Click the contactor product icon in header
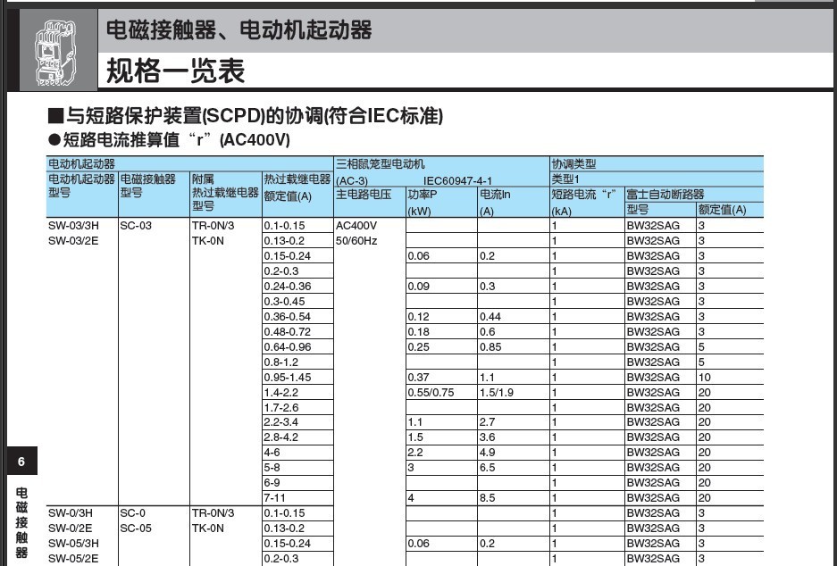This screenshot has height=566, width=837. point(54,53)
